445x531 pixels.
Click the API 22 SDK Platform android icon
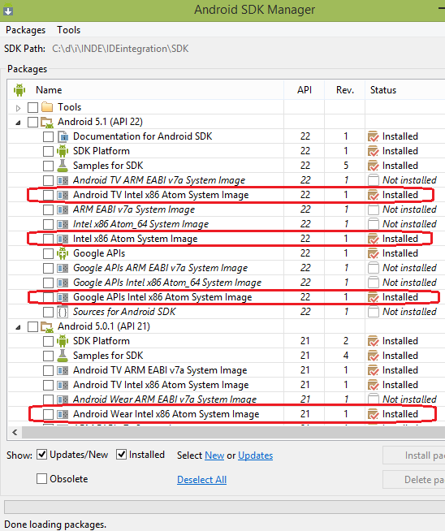(63, 151)
